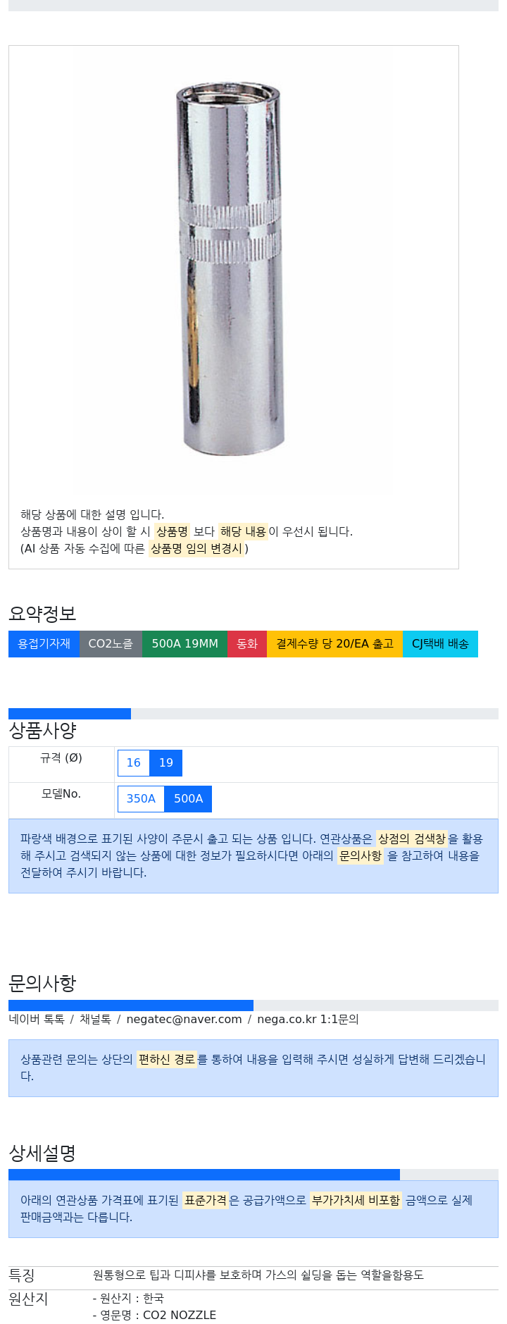Click the blue progress bar under 문의사항
The height and width of the screenshot is (1324, 507).
pos(131,1006)
